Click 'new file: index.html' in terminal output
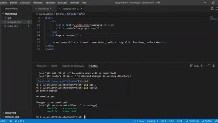 pos(61,111)
